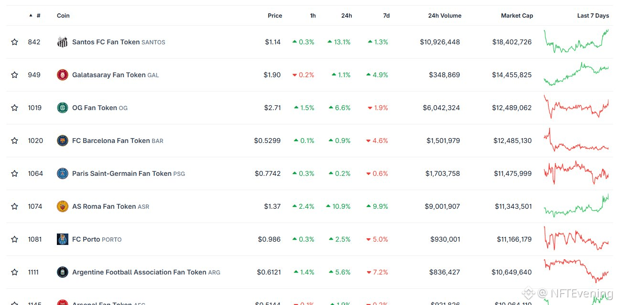
Task: Favorite Galatasaray Fan Token star
Action: 15,75
